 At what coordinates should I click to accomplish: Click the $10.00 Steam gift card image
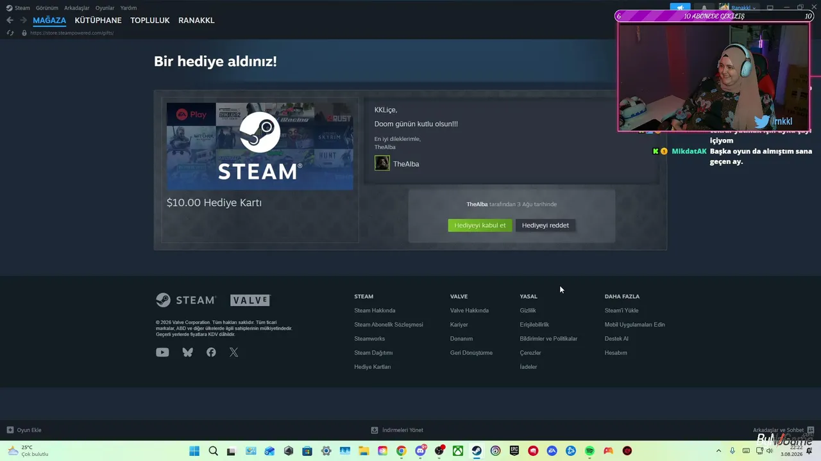pyautogui.click(x=260, y=146)
